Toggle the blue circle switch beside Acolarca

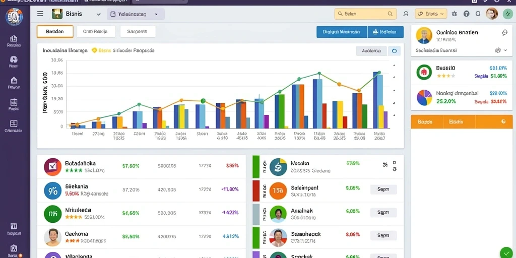(394, 51)
